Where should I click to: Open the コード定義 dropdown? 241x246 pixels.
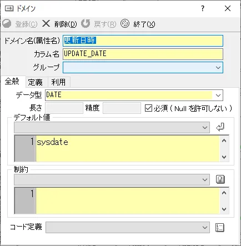[x=205, y=227]
